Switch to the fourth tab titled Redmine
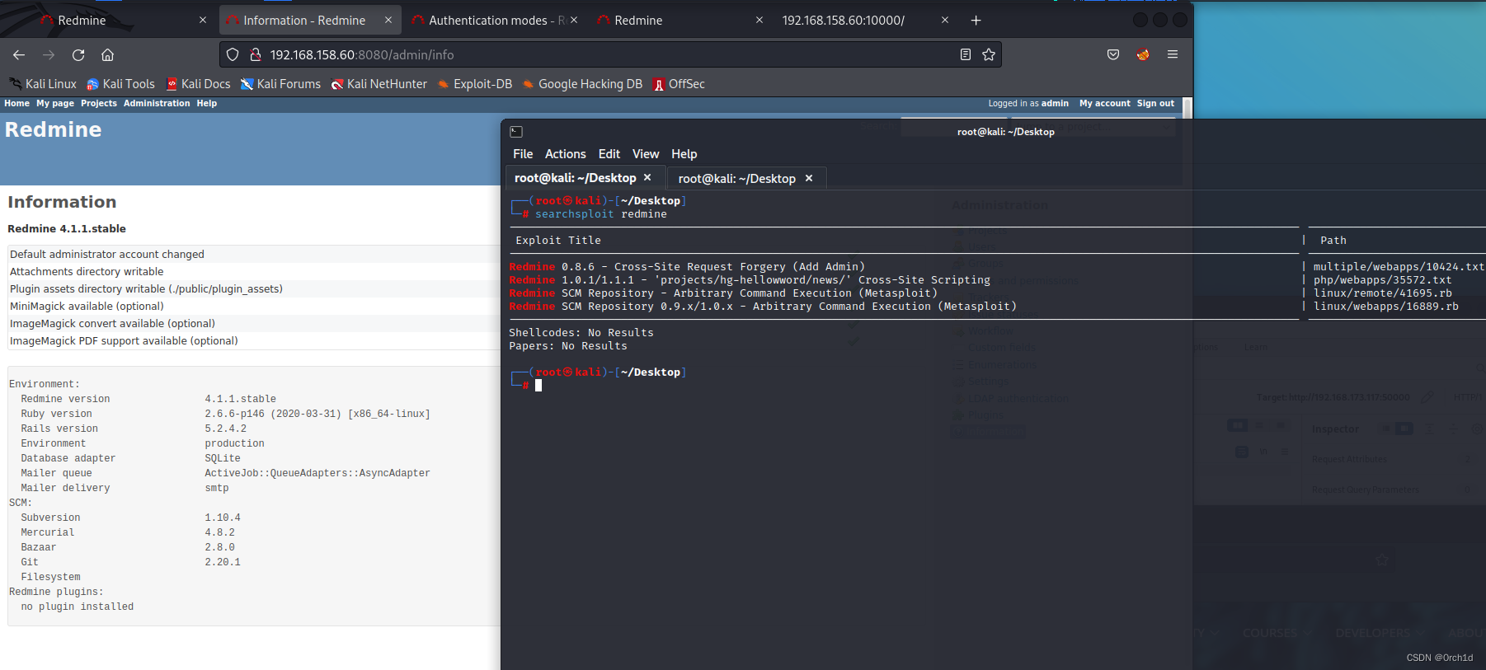 click(x=680, y=20)
